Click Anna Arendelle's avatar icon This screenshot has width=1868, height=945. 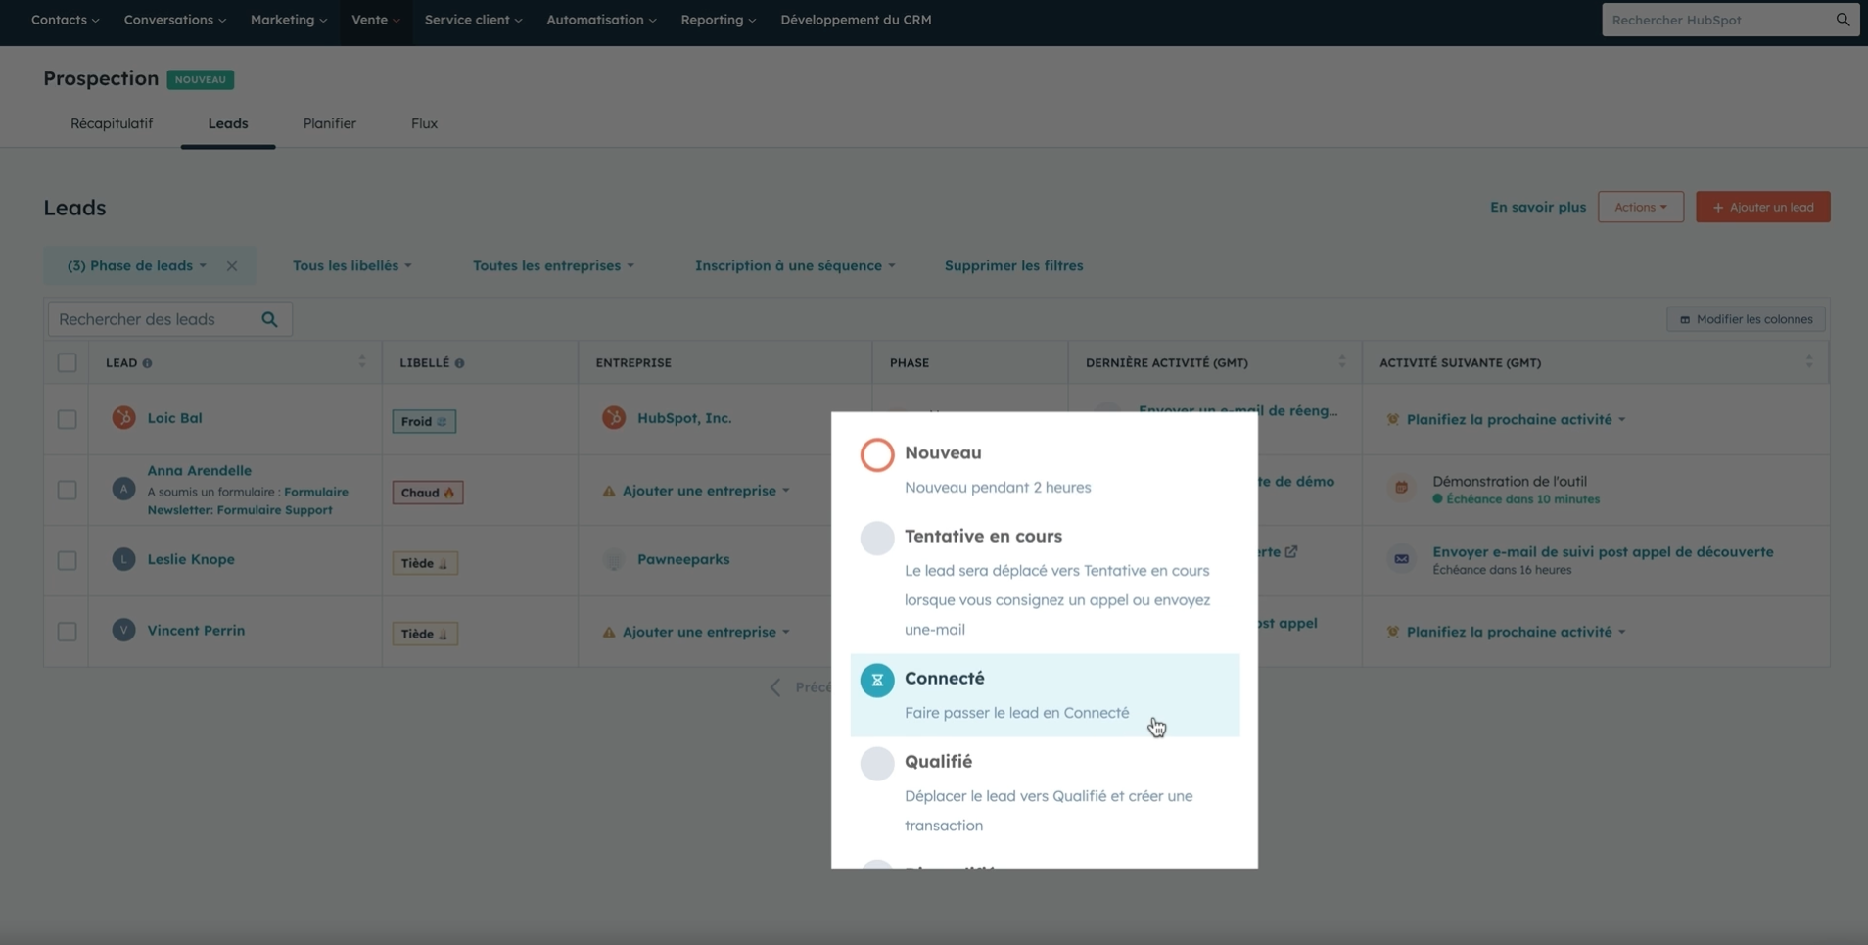(123, 489)
